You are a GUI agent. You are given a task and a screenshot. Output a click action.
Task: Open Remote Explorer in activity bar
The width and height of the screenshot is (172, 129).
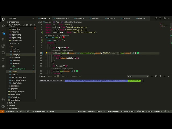pyautogui.click(x=3, y=53)
